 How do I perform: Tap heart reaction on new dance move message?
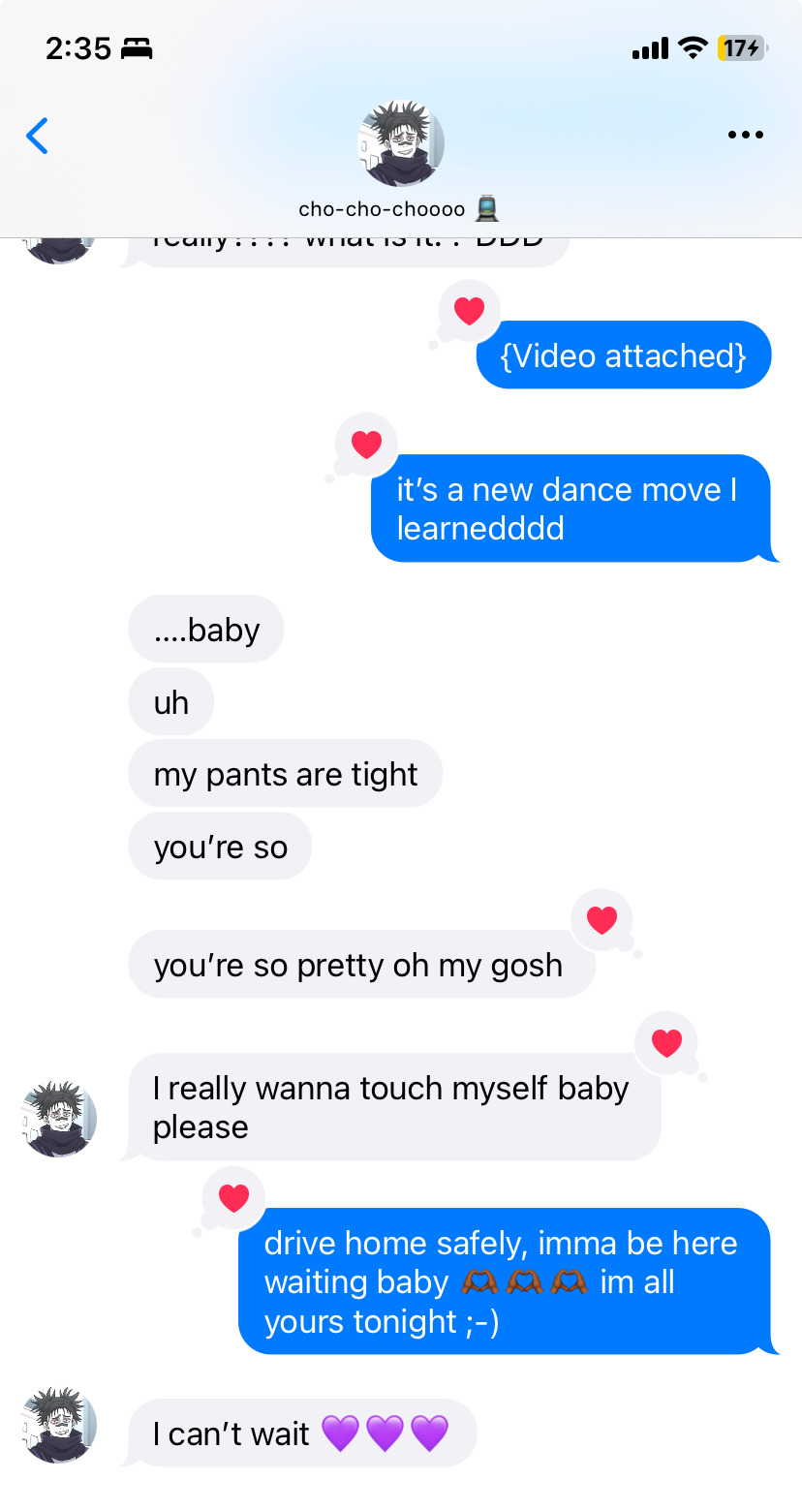pyautogui.click(x=366, y=445)
